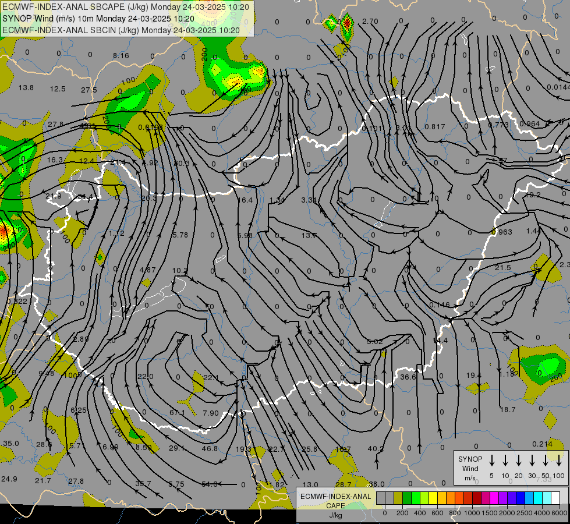Click the CIN value 19.4
Viewport: 570px width, 524px height.
(x=474, y=376)
